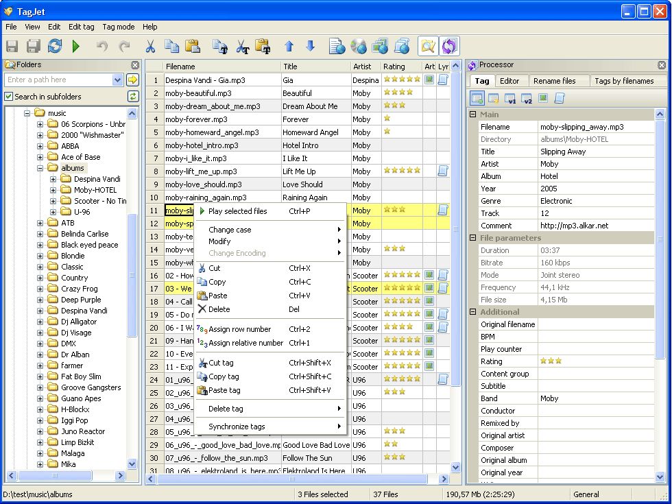Click the Undo toolbar icon
The image size is (672, 504).
(x=101, y=47)
